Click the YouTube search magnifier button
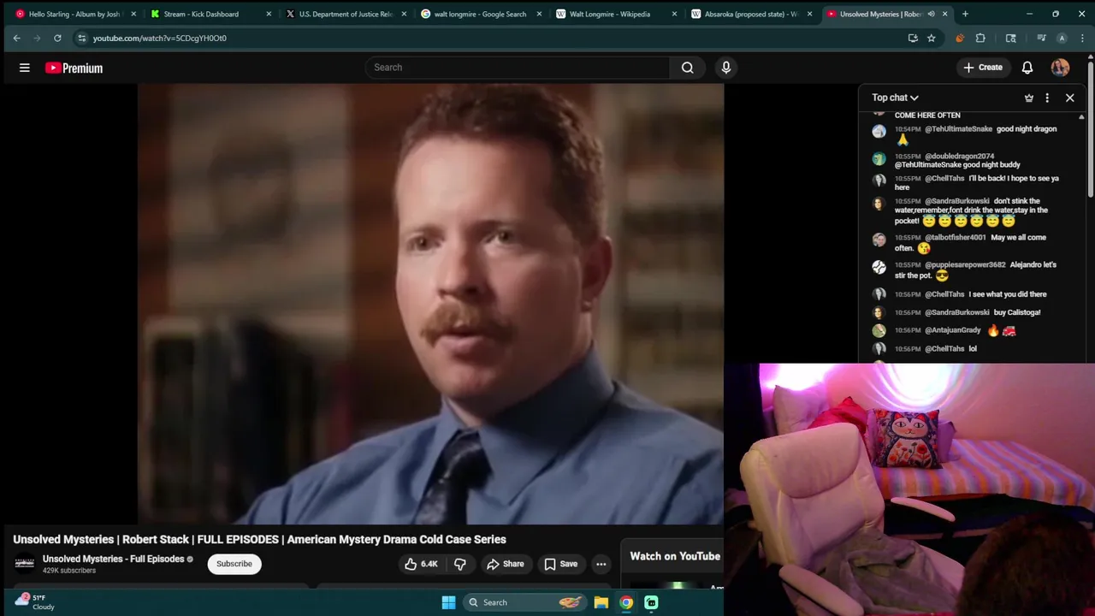Viewport: 1095px width, 616px height. point(688,68)
